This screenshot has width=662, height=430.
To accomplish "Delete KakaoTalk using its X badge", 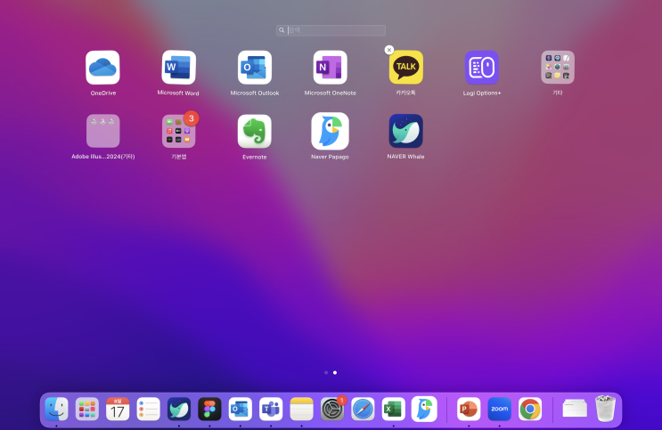I will pos(389,50).
